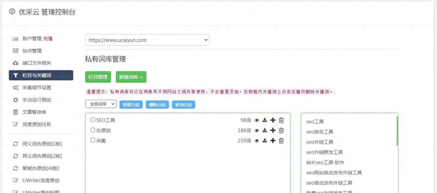Select keyword 站长seo工具 软件
This screenshot has width=437, height=193.
[x=325, y=163]
